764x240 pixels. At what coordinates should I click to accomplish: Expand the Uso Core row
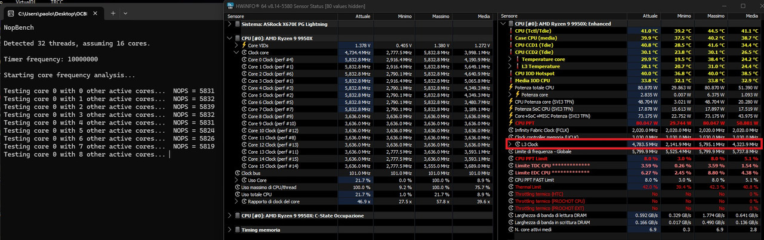236,180
